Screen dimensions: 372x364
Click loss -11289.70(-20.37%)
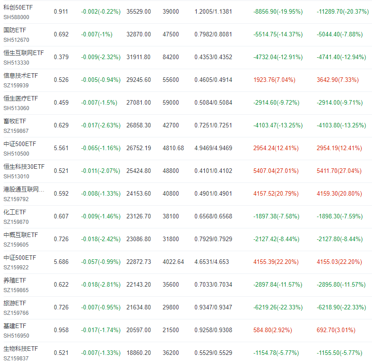coord(342,12)
